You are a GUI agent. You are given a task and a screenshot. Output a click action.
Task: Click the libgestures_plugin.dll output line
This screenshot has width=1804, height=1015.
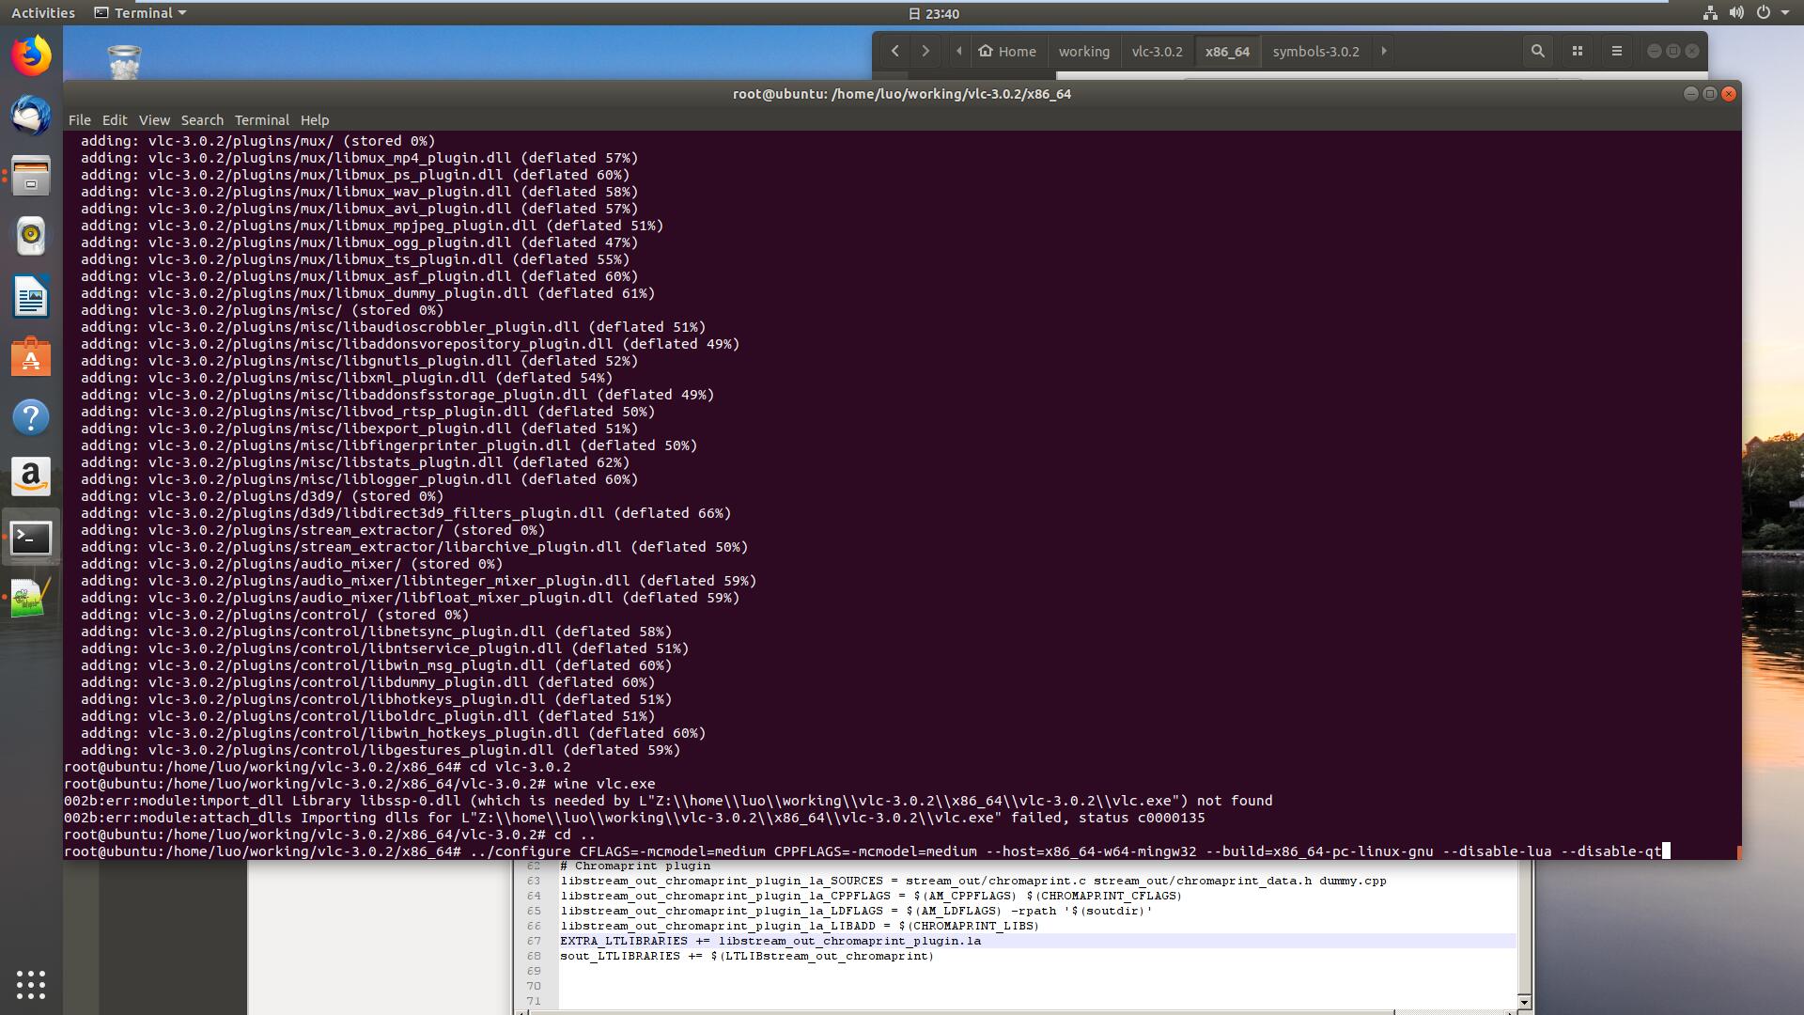(381, 750)
